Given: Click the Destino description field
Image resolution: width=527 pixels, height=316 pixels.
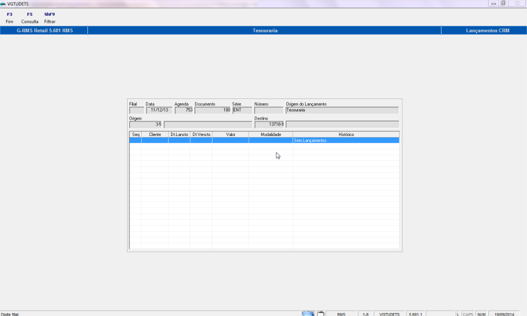Looking at the screenshot, I should click(x=342, y=124).
